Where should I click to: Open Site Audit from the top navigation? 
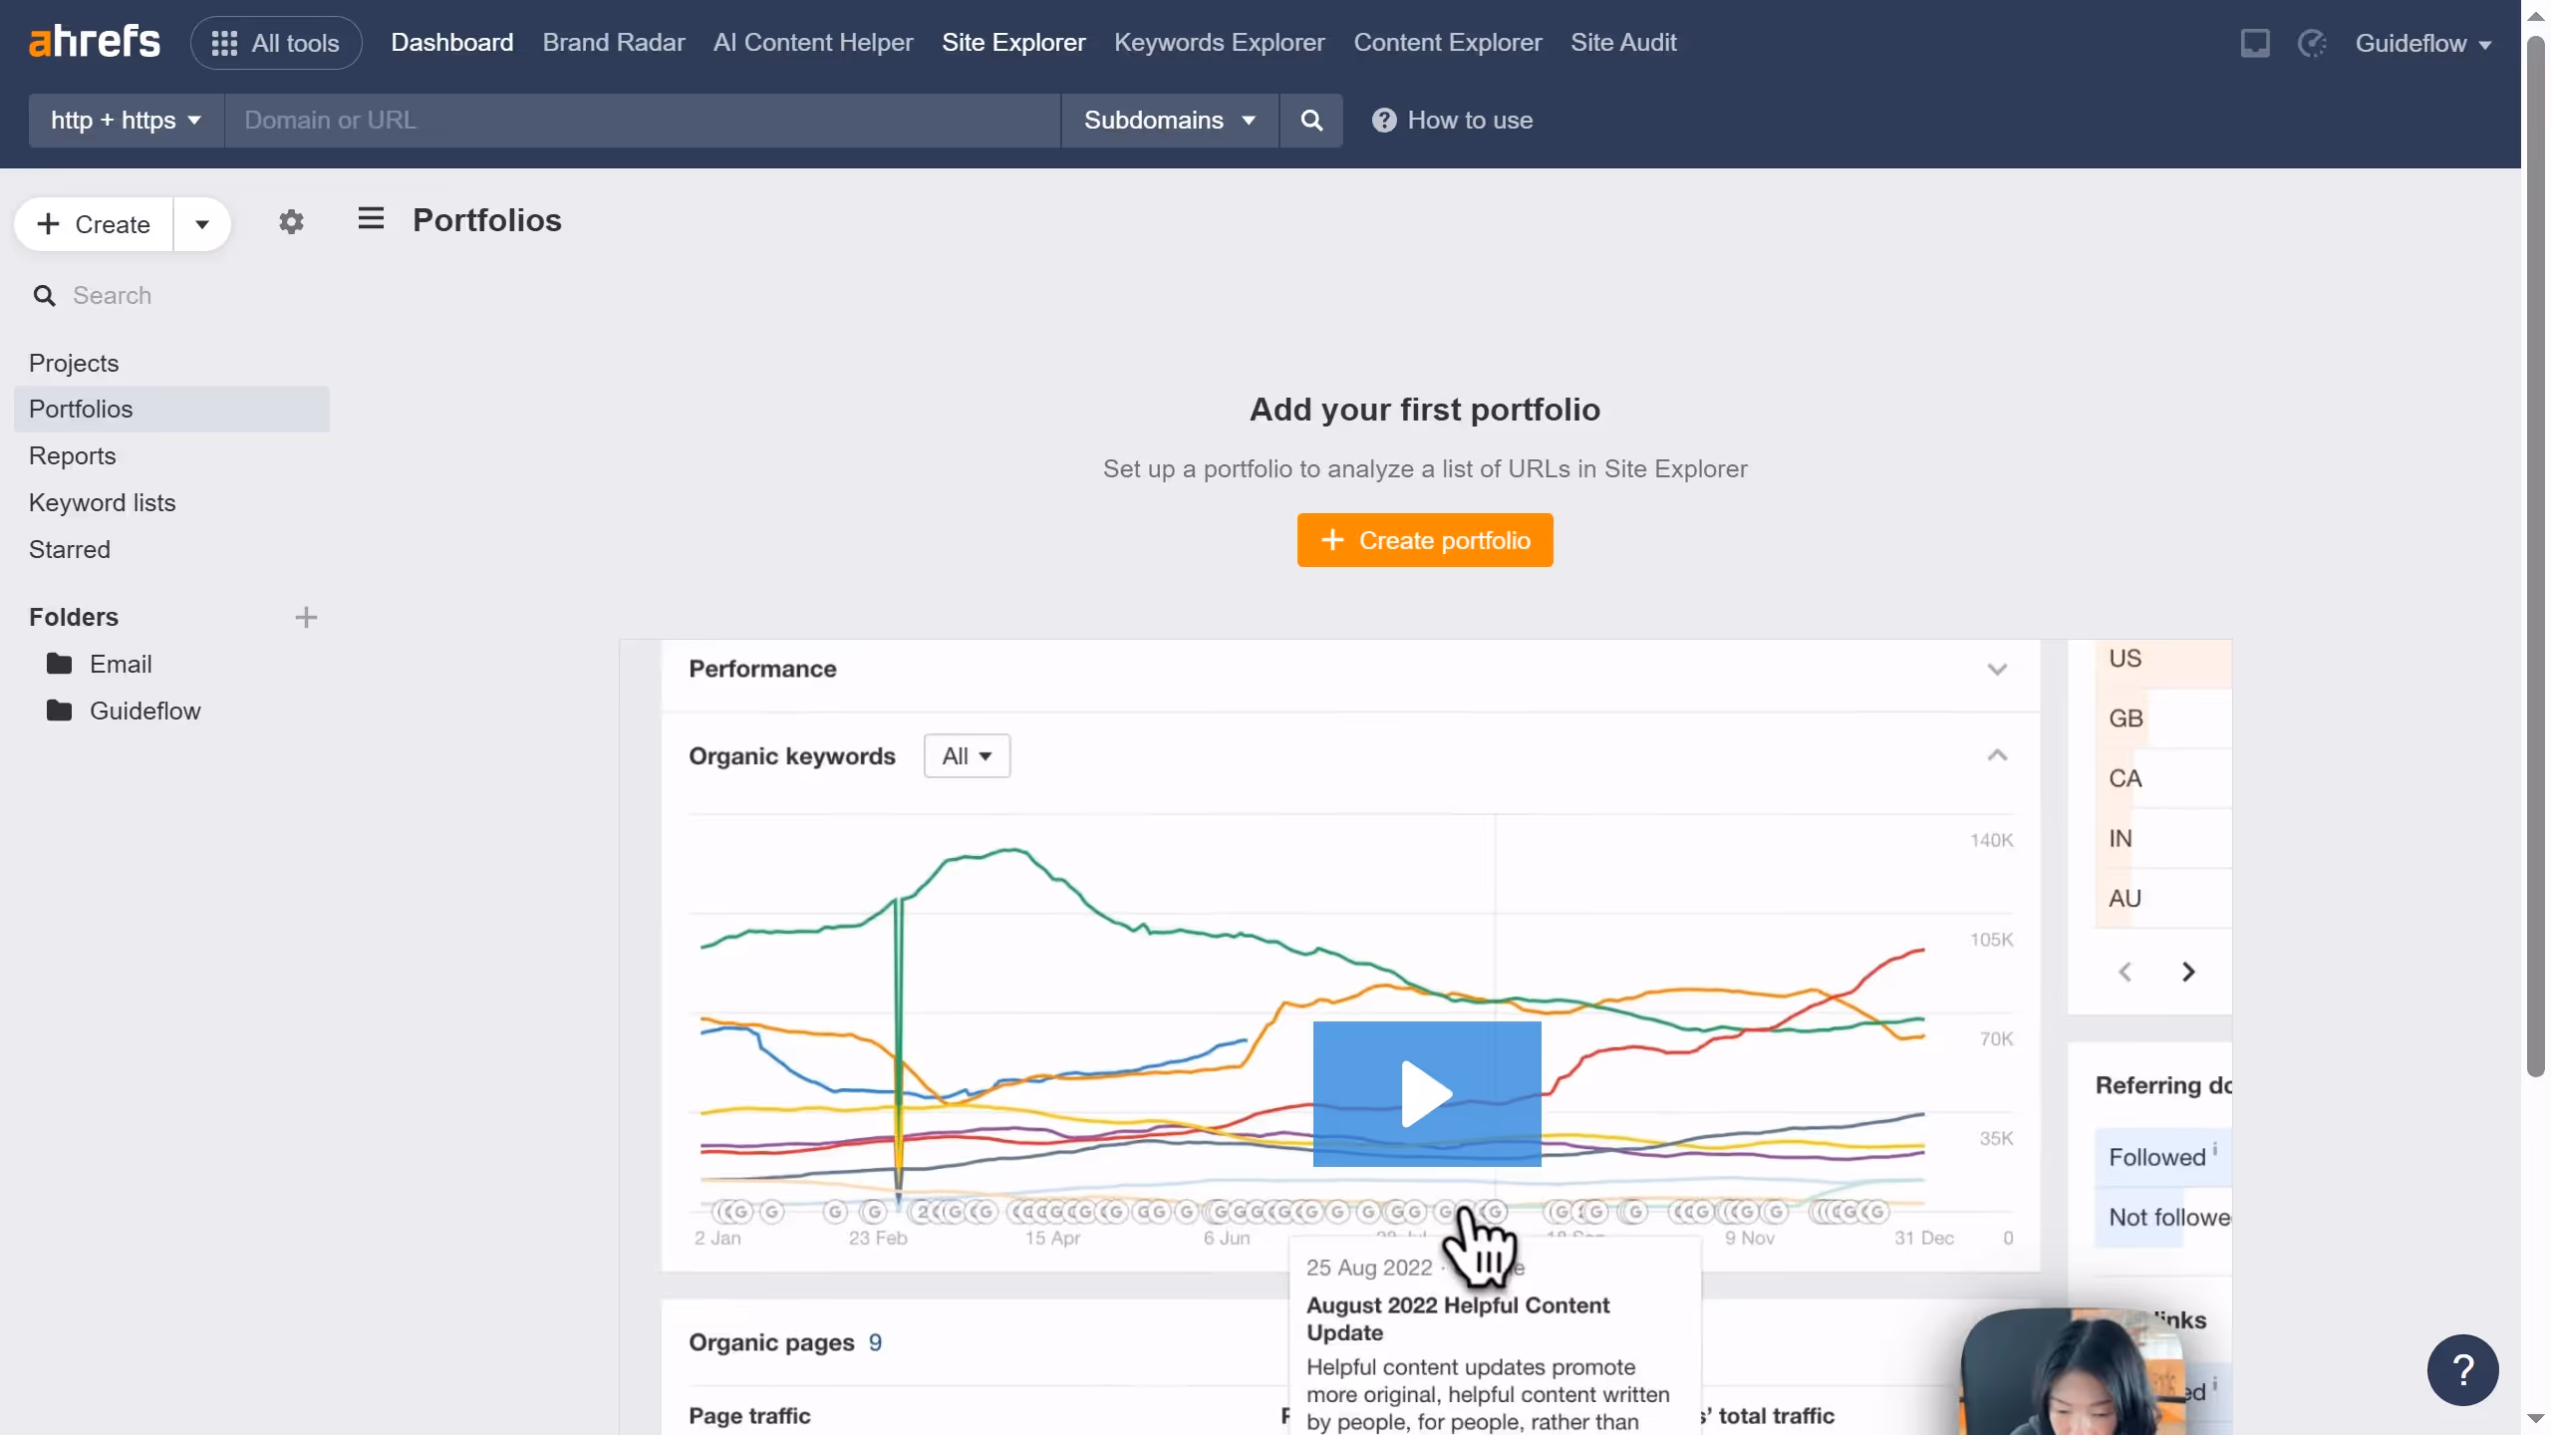(1622, 43)
